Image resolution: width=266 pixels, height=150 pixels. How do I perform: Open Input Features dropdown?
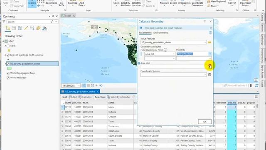(205, 42)
